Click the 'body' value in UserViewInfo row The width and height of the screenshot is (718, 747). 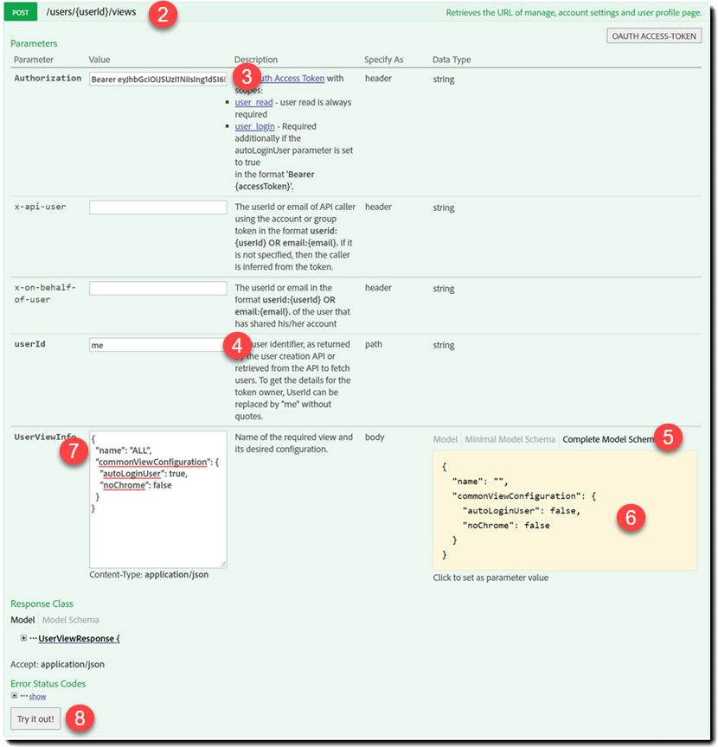(375, 437)
